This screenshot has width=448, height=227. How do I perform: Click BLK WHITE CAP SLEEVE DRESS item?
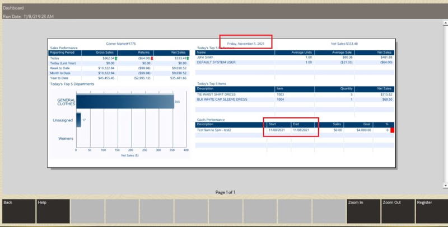(x=222, y=100)
